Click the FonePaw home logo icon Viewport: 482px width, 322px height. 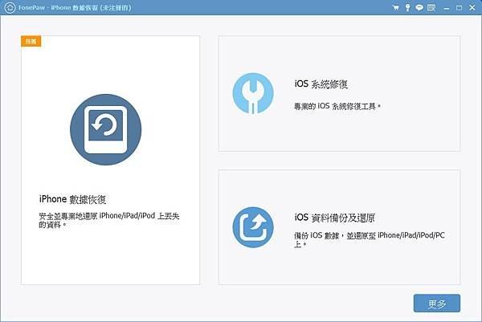10,8
